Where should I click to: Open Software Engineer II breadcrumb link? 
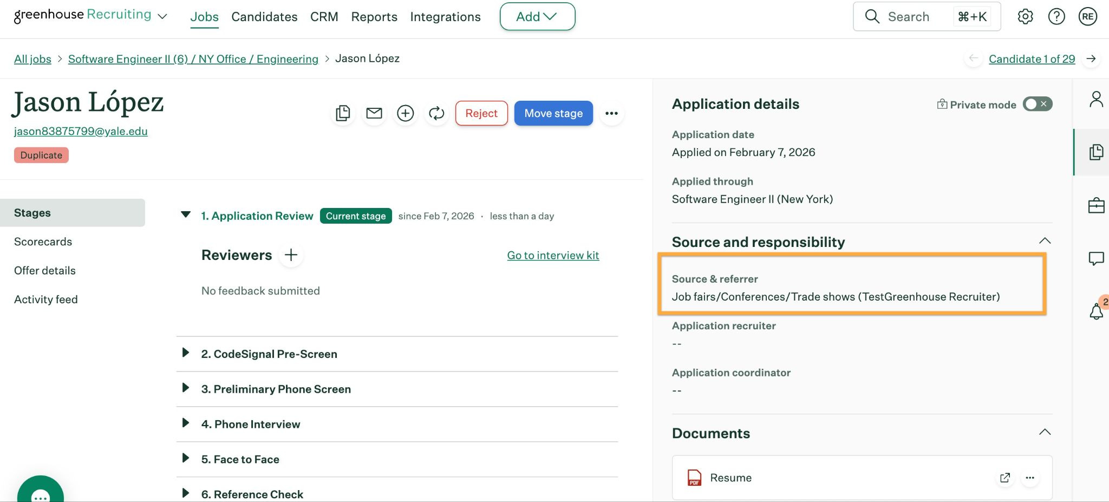pos(193,58)
